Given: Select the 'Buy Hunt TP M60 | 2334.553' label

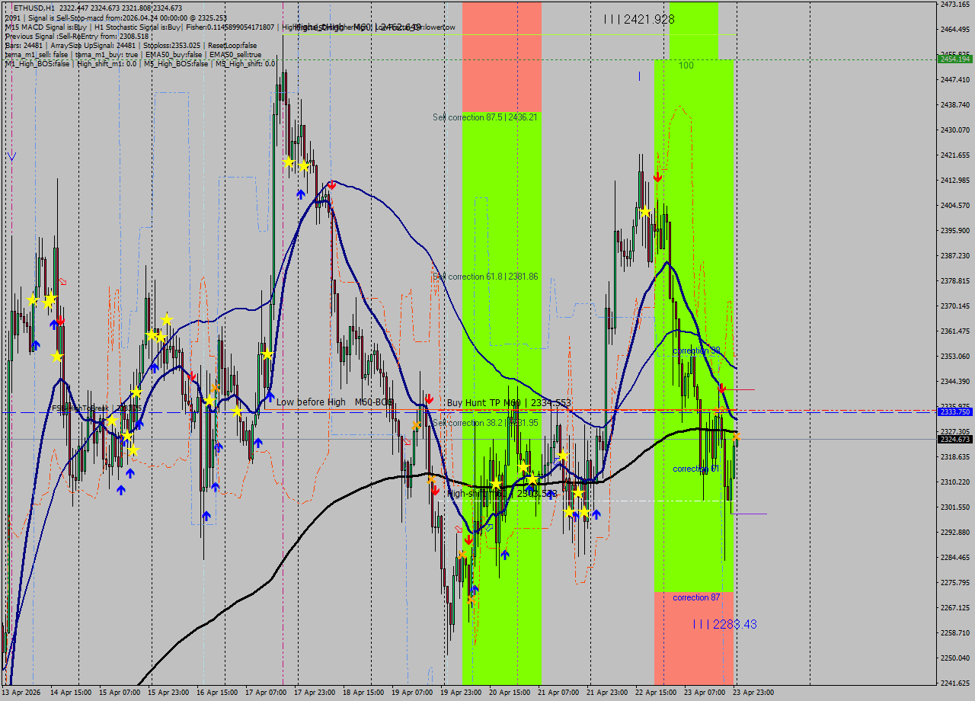Looking at the screenshot, I should click(x=509, y=402).
